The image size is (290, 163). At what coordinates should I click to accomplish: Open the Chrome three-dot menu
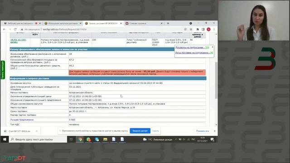214,29
